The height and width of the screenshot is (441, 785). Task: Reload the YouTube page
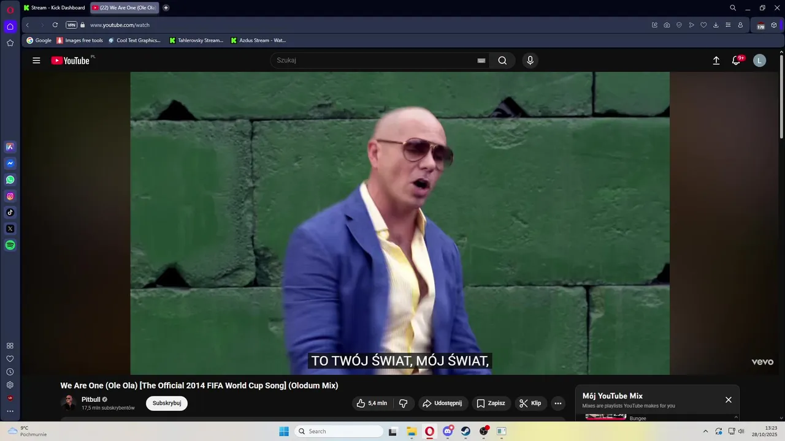55,25
